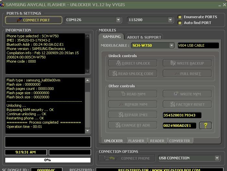This screenshot has width=227, height=171.
Task: Toggle Auto find PORT checkbox
Action: pyautogui.click(x=180, y=23)
